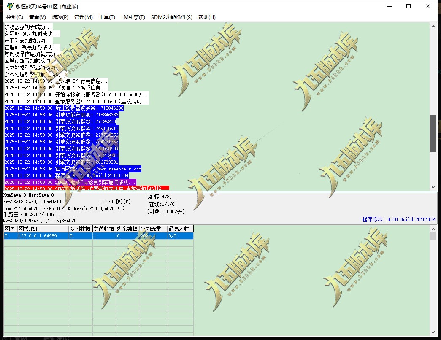The width and height of the screenshot is (441, 340).
Task: Click log line 登录服务器(127.0.0.1:5600)连接成功
Action: point(76,101)
